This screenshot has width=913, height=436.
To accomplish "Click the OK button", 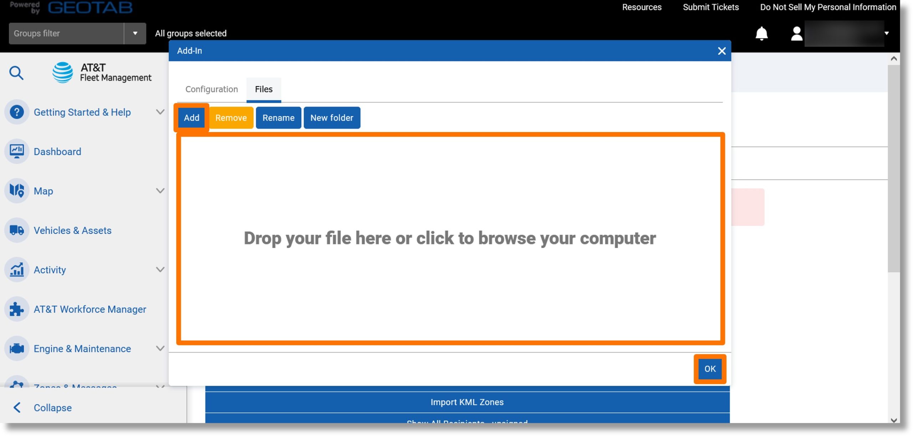I will pos(709,369).
